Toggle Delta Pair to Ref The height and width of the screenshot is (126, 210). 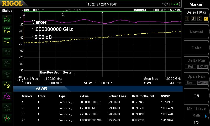[190, 67]
